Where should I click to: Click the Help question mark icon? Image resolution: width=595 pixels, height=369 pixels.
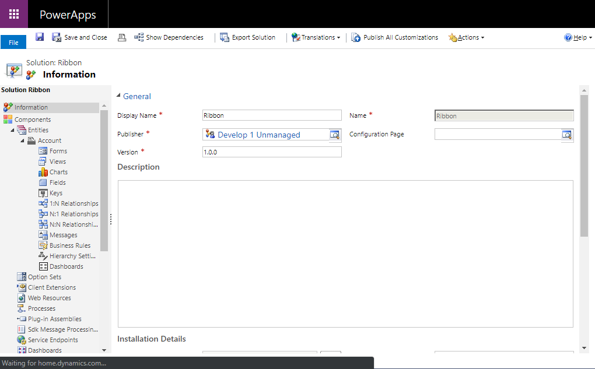coord(568,37)
